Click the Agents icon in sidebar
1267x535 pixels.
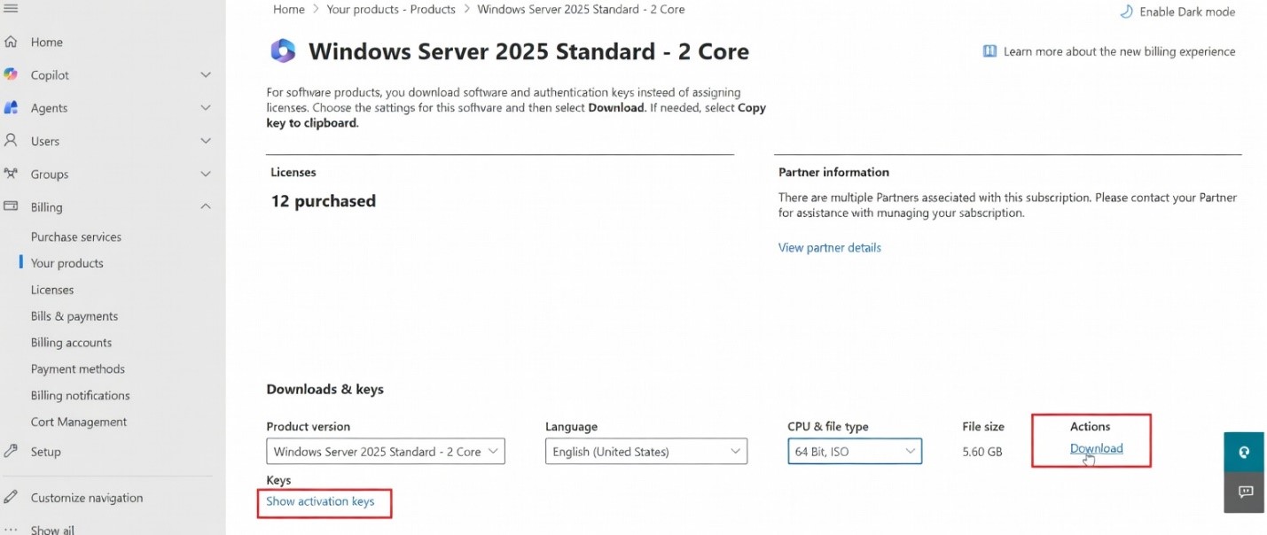[x=11, y=108]
